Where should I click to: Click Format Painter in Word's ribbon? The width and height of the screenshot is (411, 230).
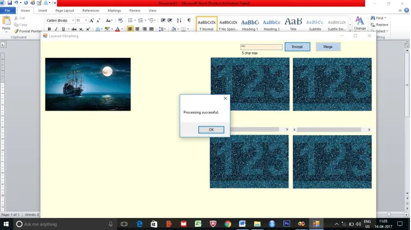point(28,31)
